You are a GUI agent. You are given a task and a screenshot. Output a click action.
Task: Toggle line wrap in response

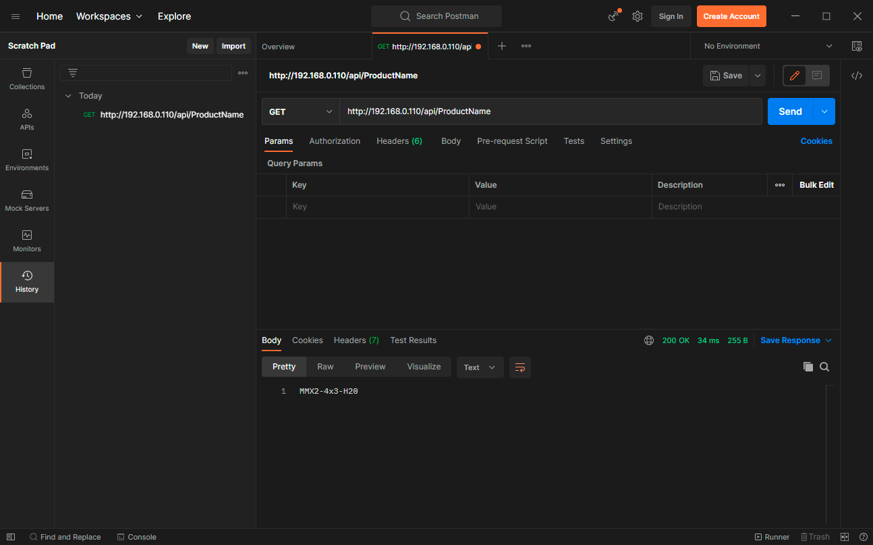point(519,367)
